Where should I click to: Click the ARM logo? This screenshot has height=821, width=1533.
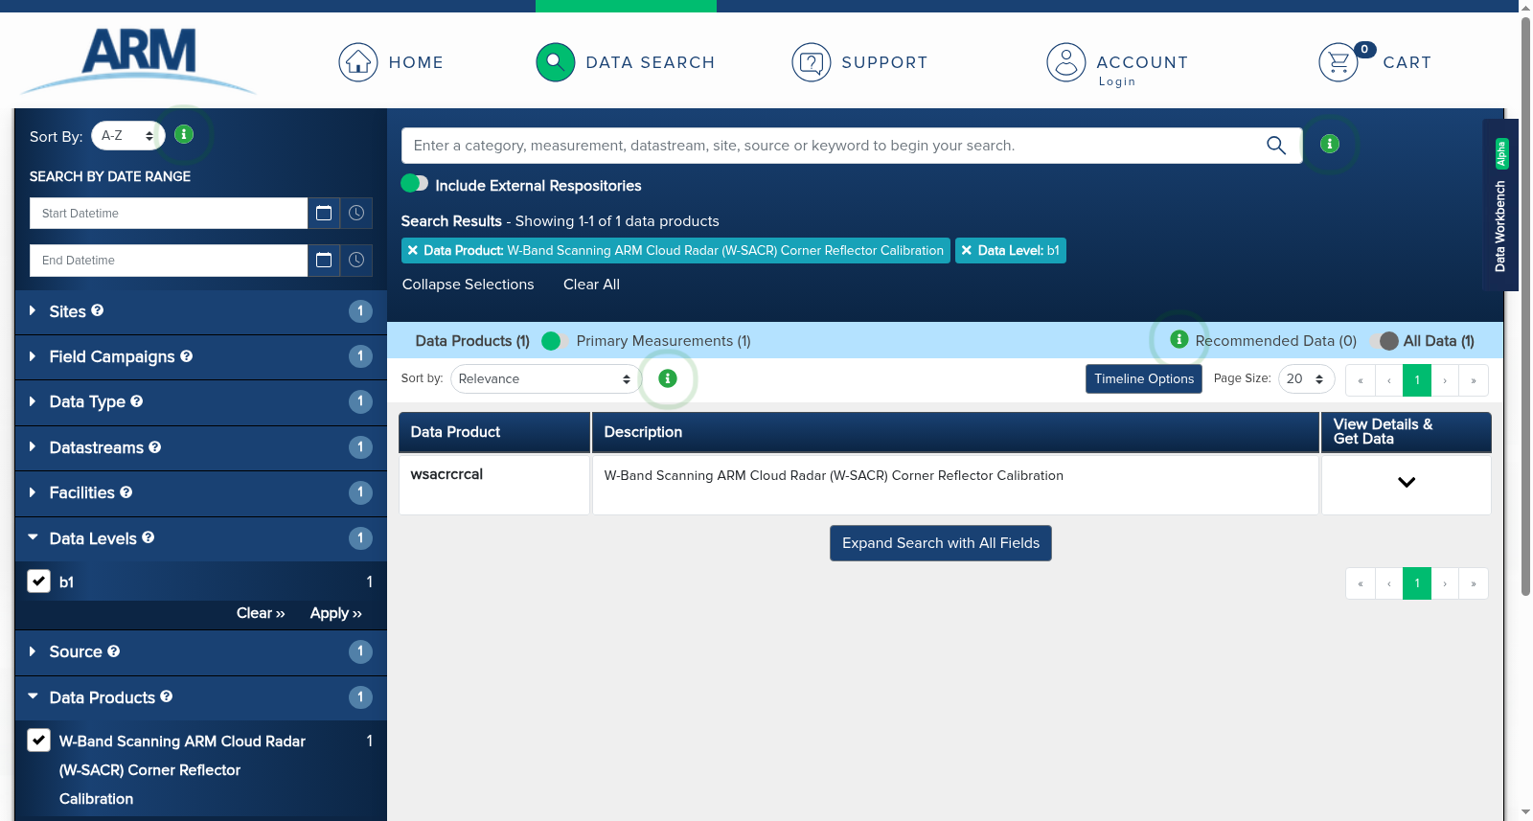tap(139, 59)
